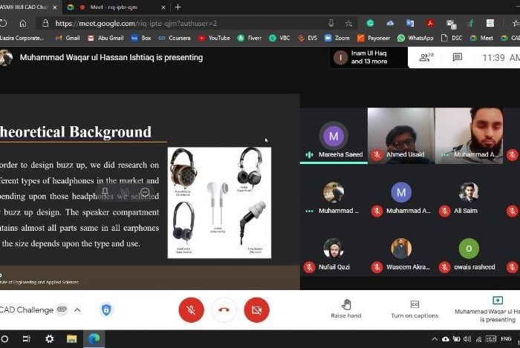The image size is (520, 348).
Task: Open the Adobe Acrobat extension icon
Action: [x=430, y=23]
